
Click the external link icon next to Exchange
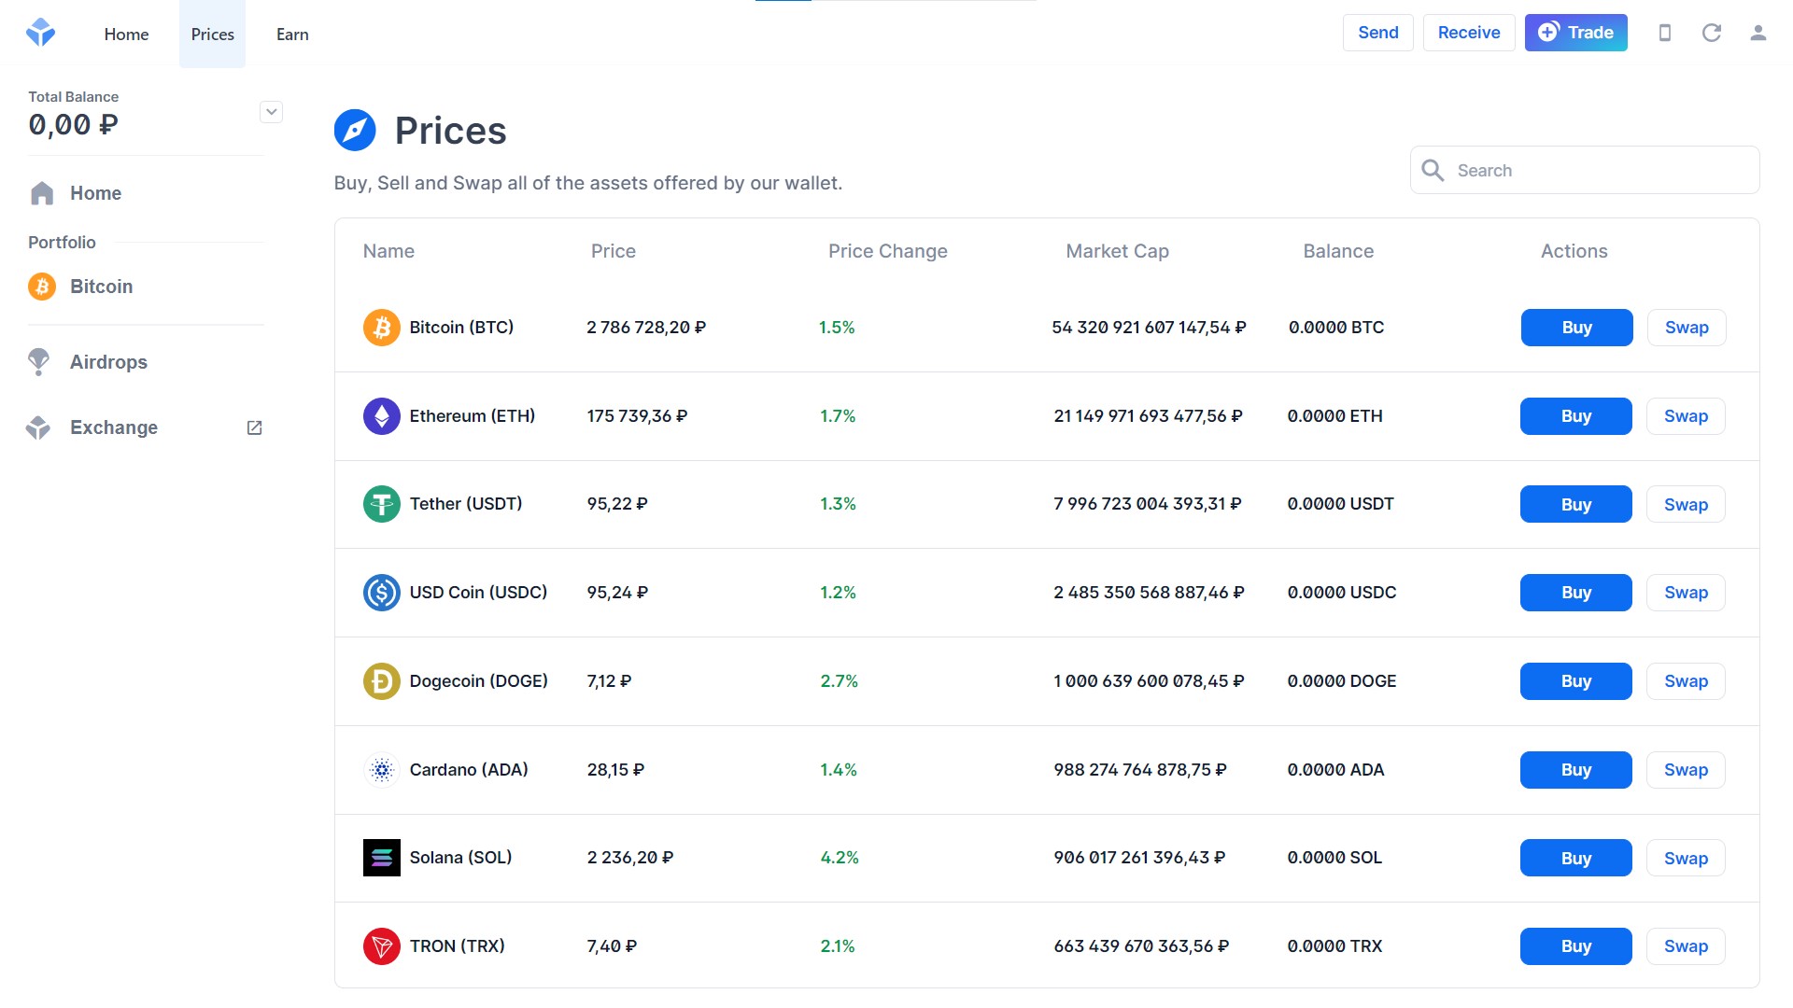254,427
